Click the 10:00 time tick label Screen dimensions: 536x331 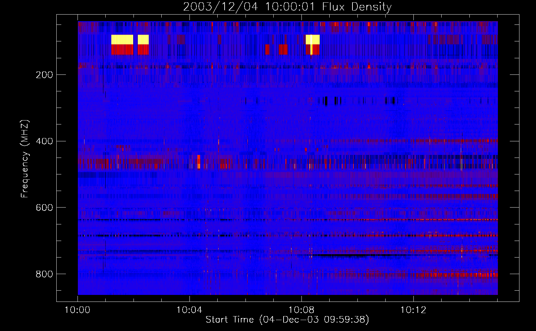point(77,310)
